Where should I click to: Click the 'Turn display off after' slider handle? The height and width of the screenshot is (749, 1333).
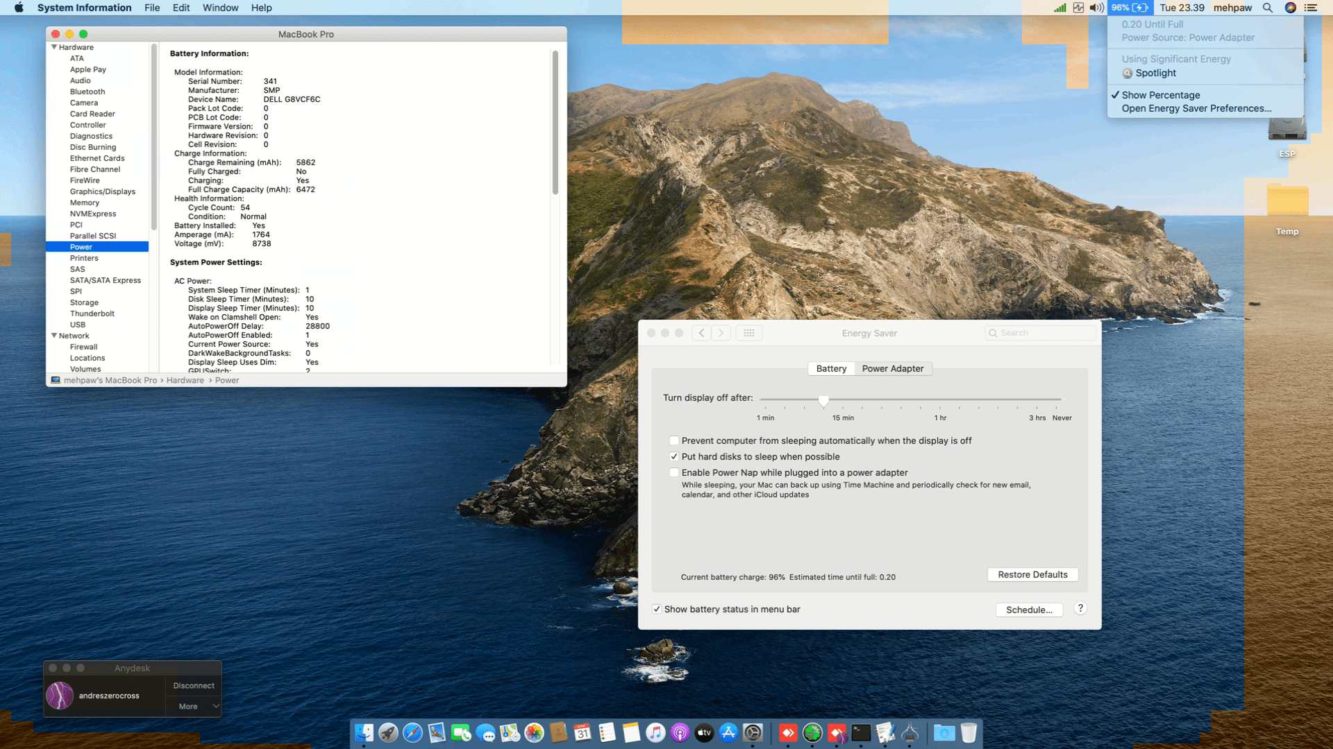pos(824,401)
